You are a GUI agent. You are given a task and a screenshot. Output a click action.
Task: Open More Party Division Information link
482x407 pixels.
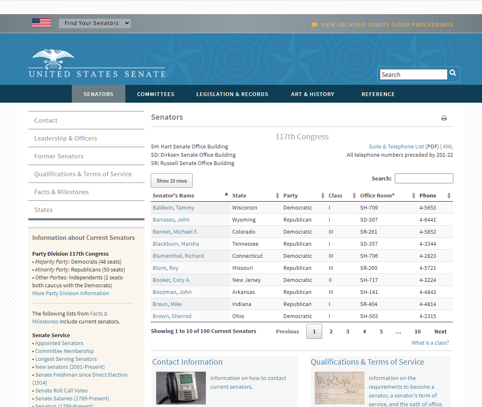[71, 294]
